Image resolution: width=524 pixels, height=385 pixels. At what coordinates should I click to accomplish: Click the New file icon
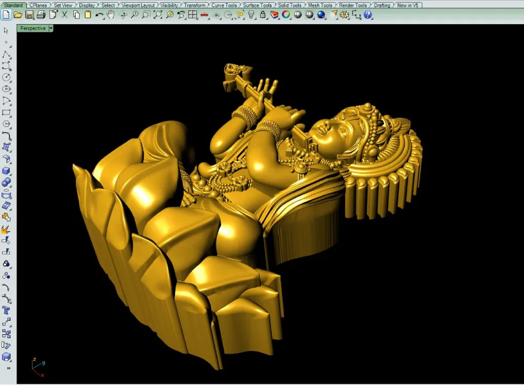(x=6, y=15)
